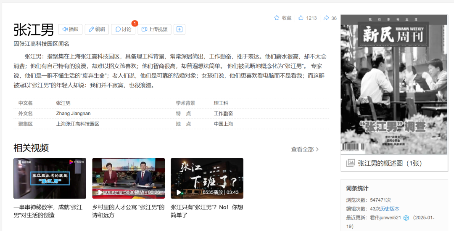
Task: Click the badge icon after 君伟junwei521
Action: [x=406, y=218]
